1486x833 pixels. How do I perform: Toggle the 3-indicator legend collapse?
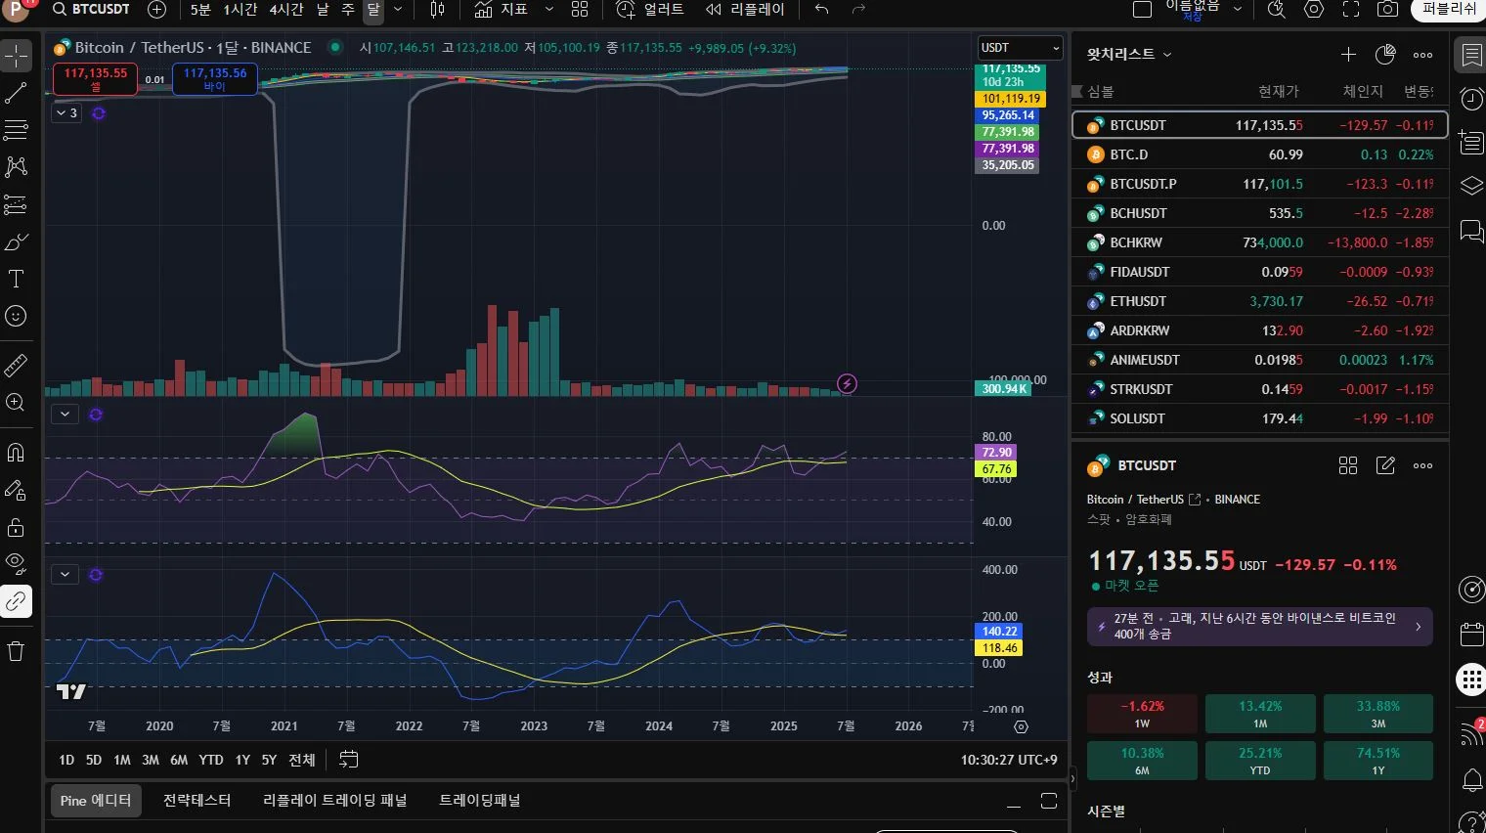(x=66, y=113)
